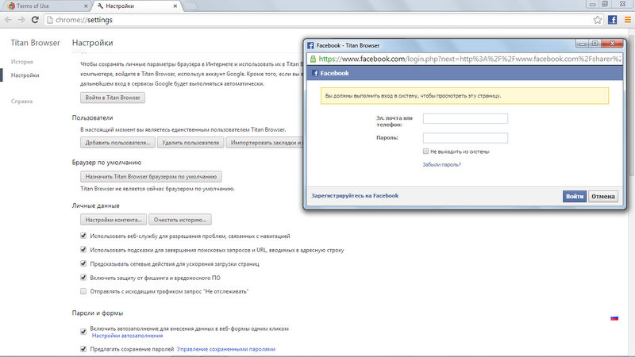Click the Забыли пароль? link
Image resolution: width=635 pixels, height=357 pixels.
click(441, 165)
